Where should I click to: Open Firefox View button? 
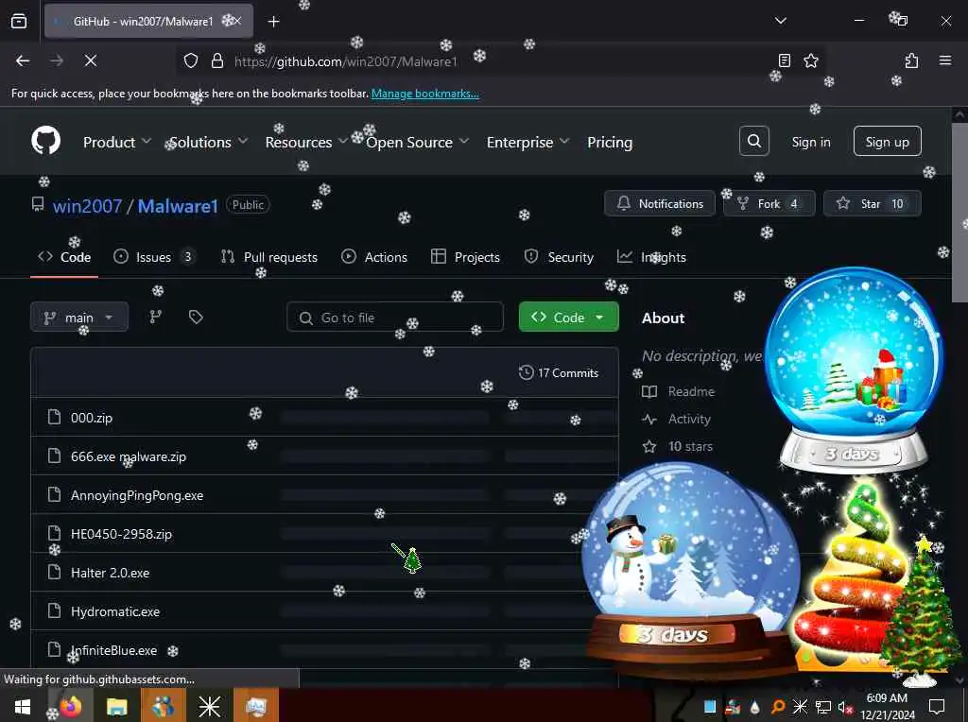tap(19, 21)
